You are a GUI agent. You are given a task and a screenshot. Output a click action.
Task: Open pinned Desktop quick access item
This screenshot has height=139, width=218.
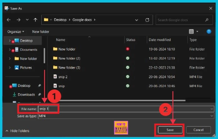coord(24,86)
